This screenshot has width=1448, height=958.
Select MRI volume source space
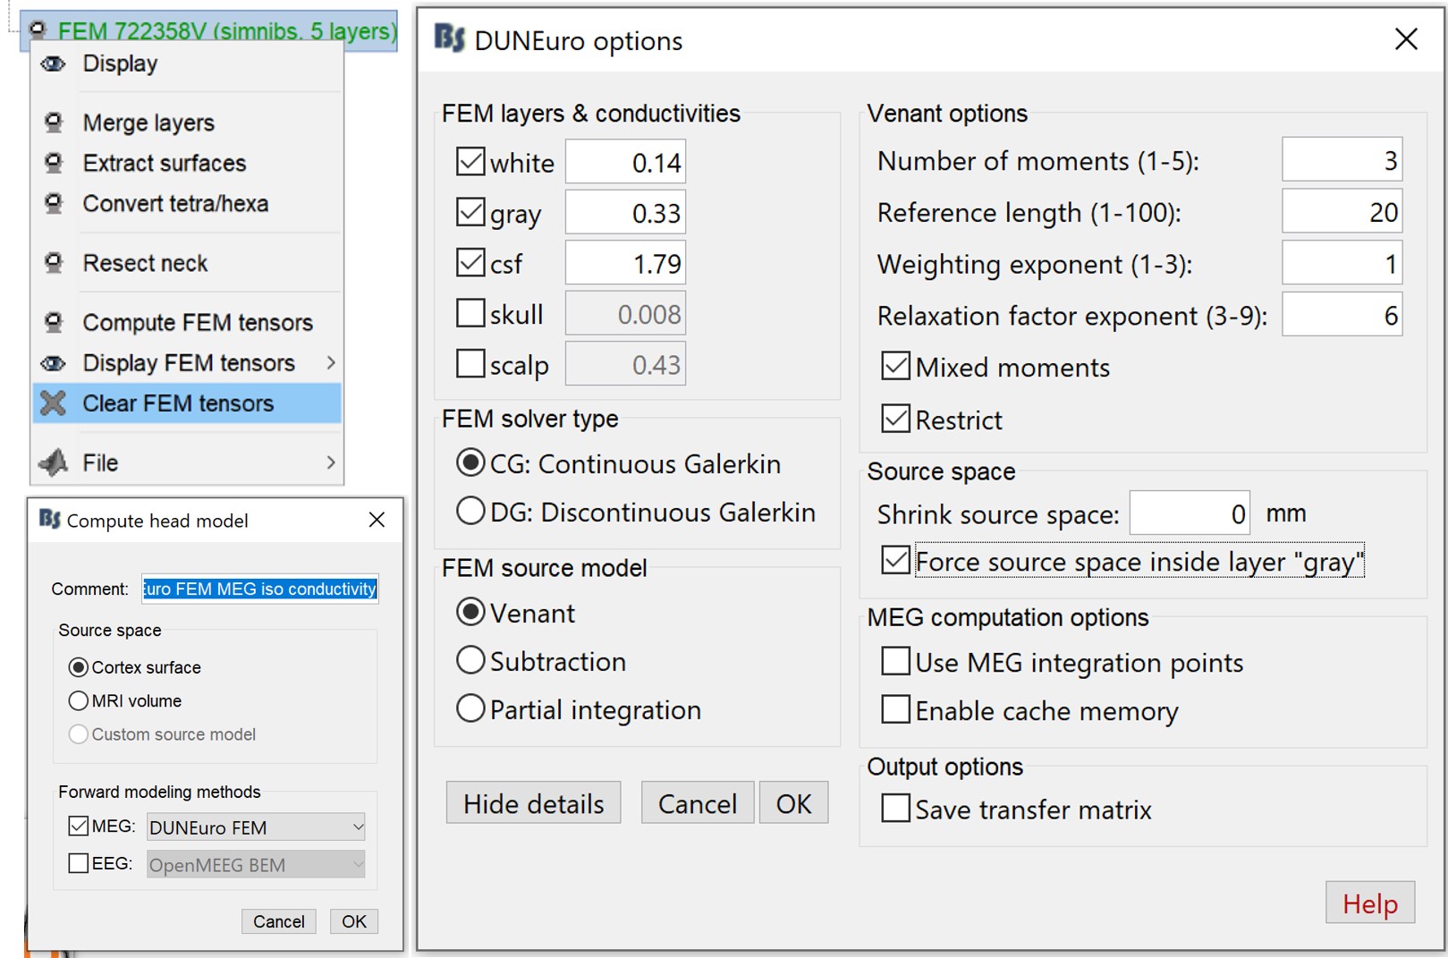pos(79,700)
